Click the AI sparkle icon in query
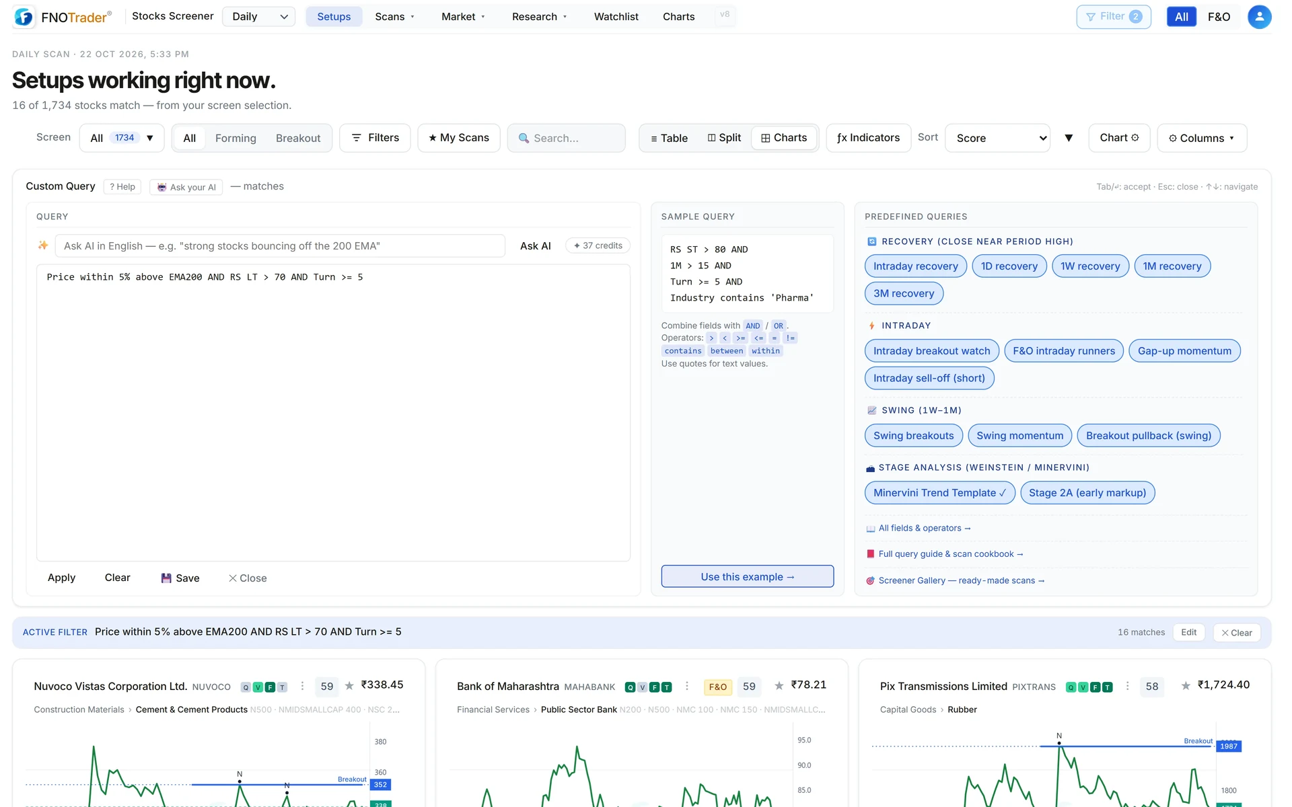Image resolution: width=1292 pixels, height=807 pixels. click(43, 245)
